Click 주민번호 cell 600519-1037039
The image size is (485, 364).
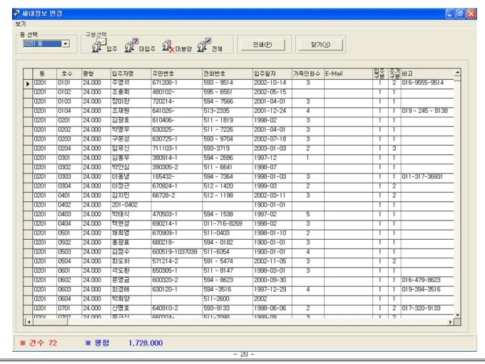tap(176, 252)
